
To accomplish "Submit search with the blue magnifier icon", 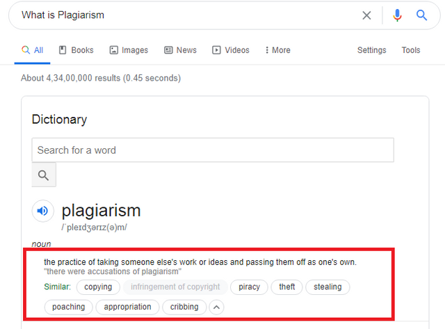I will tap(422, 15).
